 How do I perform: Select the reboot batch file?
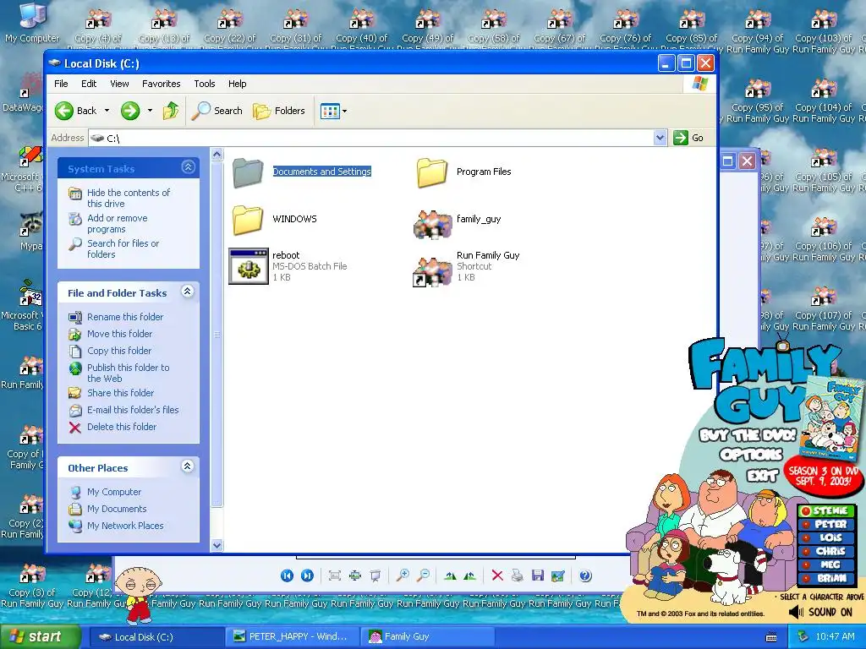[249, 266]
